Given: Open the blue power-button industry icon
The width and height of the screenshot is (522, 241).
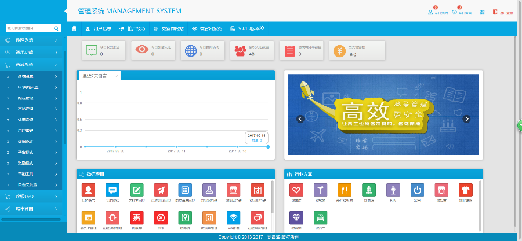Looking at the screenshot, I should 418,190.
